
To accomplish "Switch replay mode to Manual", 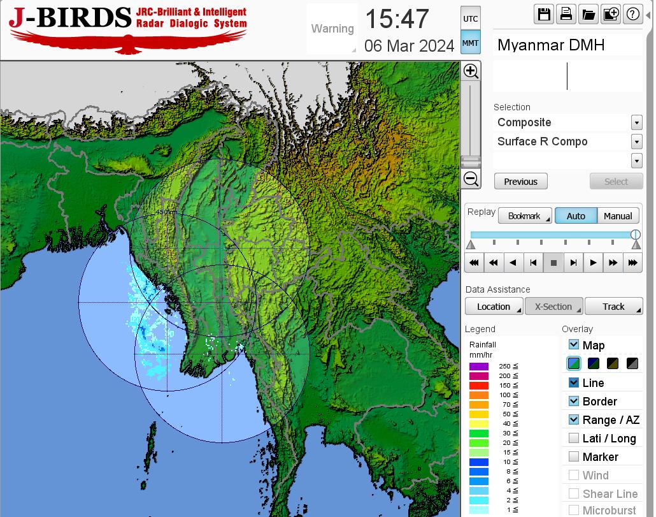I will (x=618, y=216).
